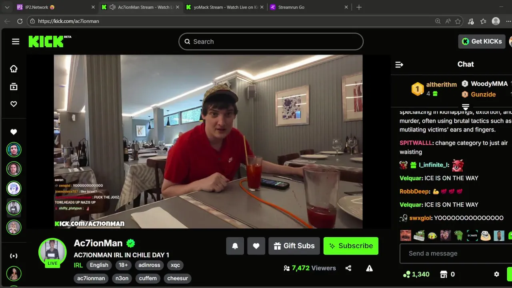Select the xqc tag
The height and width of the screenshot is (288, 512).
click(x=175, y=265)
